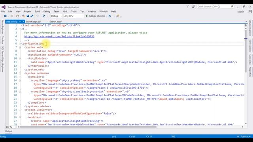
Task: Click the Visual Studio logo icon
Action: tap(4, 7)
